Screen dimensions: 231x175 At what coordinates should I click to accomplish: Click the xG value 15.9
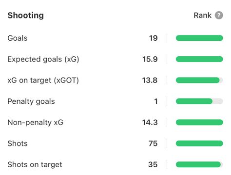point(150,59)
